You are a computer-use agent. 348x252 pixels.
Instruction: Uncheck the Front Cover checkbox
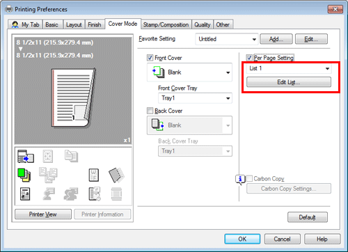150,58
